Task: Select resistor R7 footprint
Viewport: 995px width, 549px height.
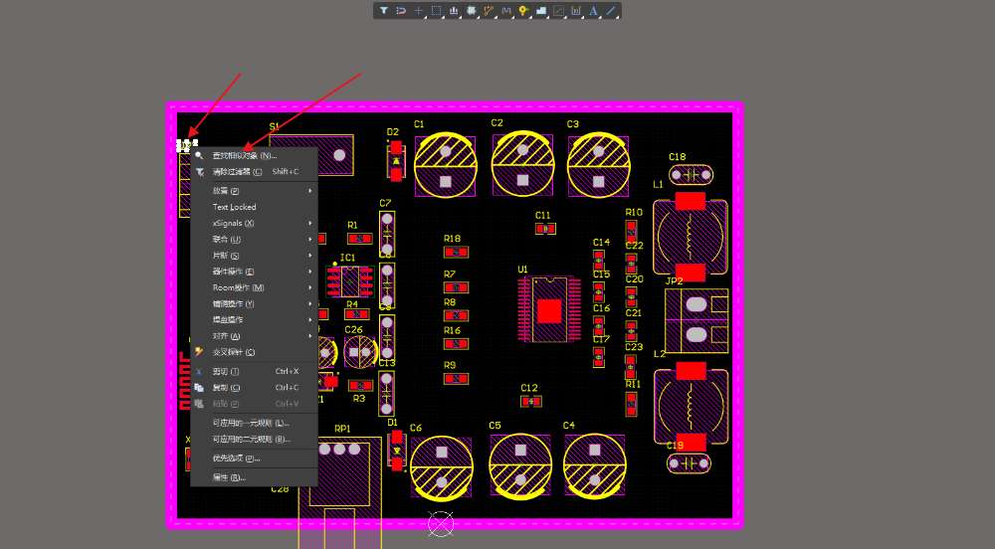Action: (456, 287)
